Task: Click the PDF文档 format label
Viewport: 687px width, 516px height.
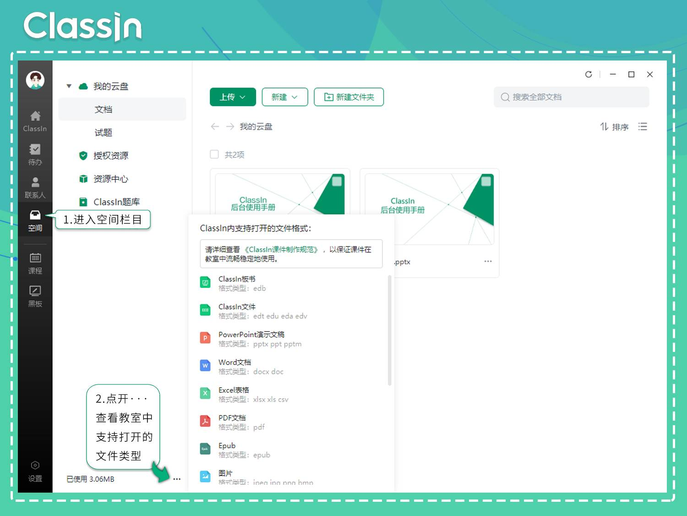Action: (232, 417)
